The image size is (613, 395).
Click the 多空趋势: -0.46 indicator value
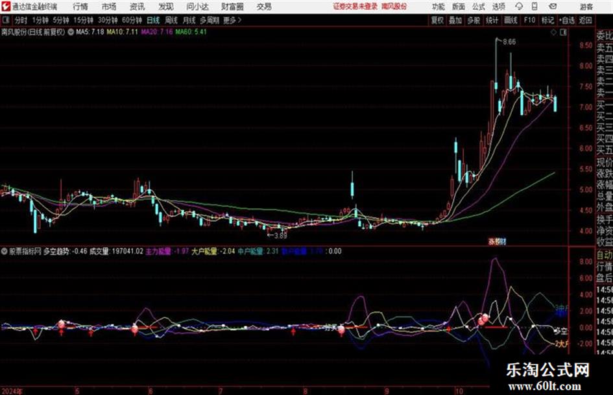66,251
